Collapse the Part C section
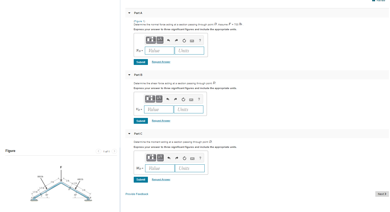The width and height of the screenshot is (390, 212). coord(129,134)
